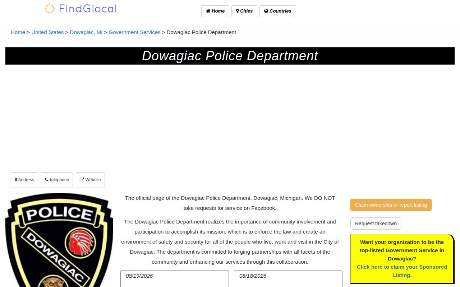
Task: Click the Dowagiac Police badge image
Action: [x=59, y=240]
